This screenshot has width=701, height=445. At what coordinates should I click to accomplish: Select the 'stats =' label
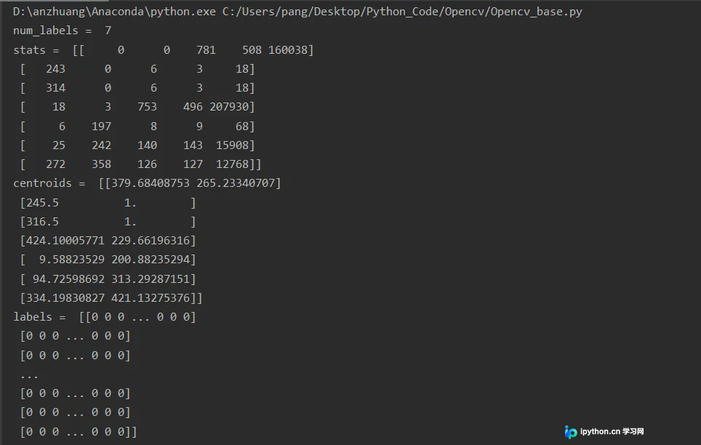coord(36,50)
